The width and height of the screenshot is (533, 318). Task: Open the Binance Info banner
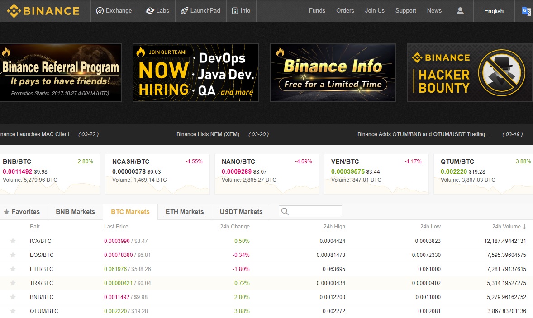(x=333, y=73)
